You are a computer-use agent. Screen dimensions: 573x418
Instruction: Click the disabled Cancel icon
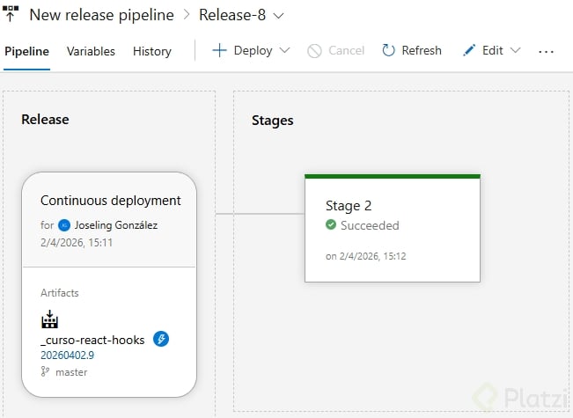tap(314, 51)
